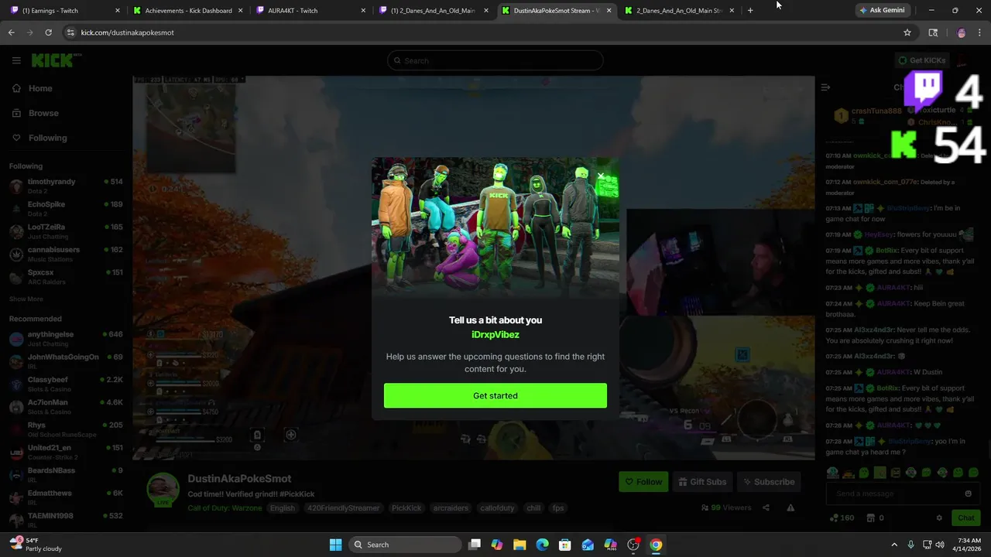Open File Explorer from taskbar
Image resolution: width=991 pixels, height=557 pixels.
[520, 545]
